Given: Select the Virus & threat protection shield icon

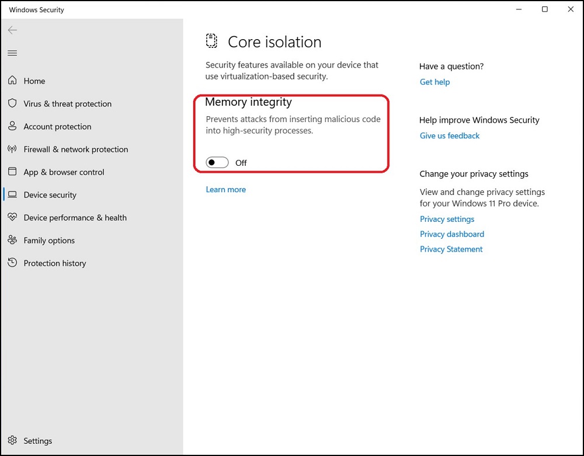Looking at the screenshot, I should point(12,103).
